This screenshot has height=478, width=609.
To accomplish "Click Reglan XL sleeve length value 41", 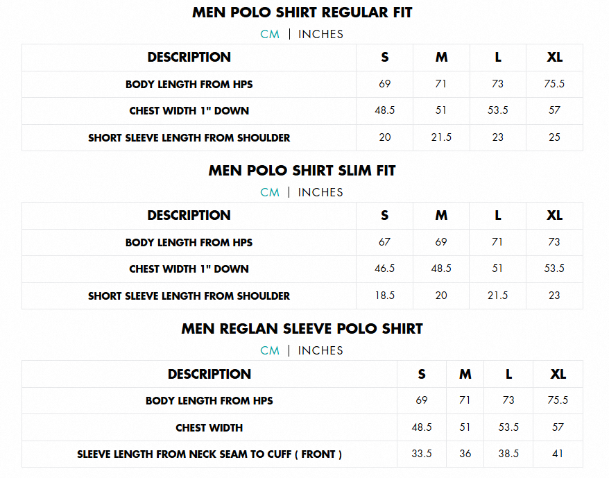I will tap(558, 454).
